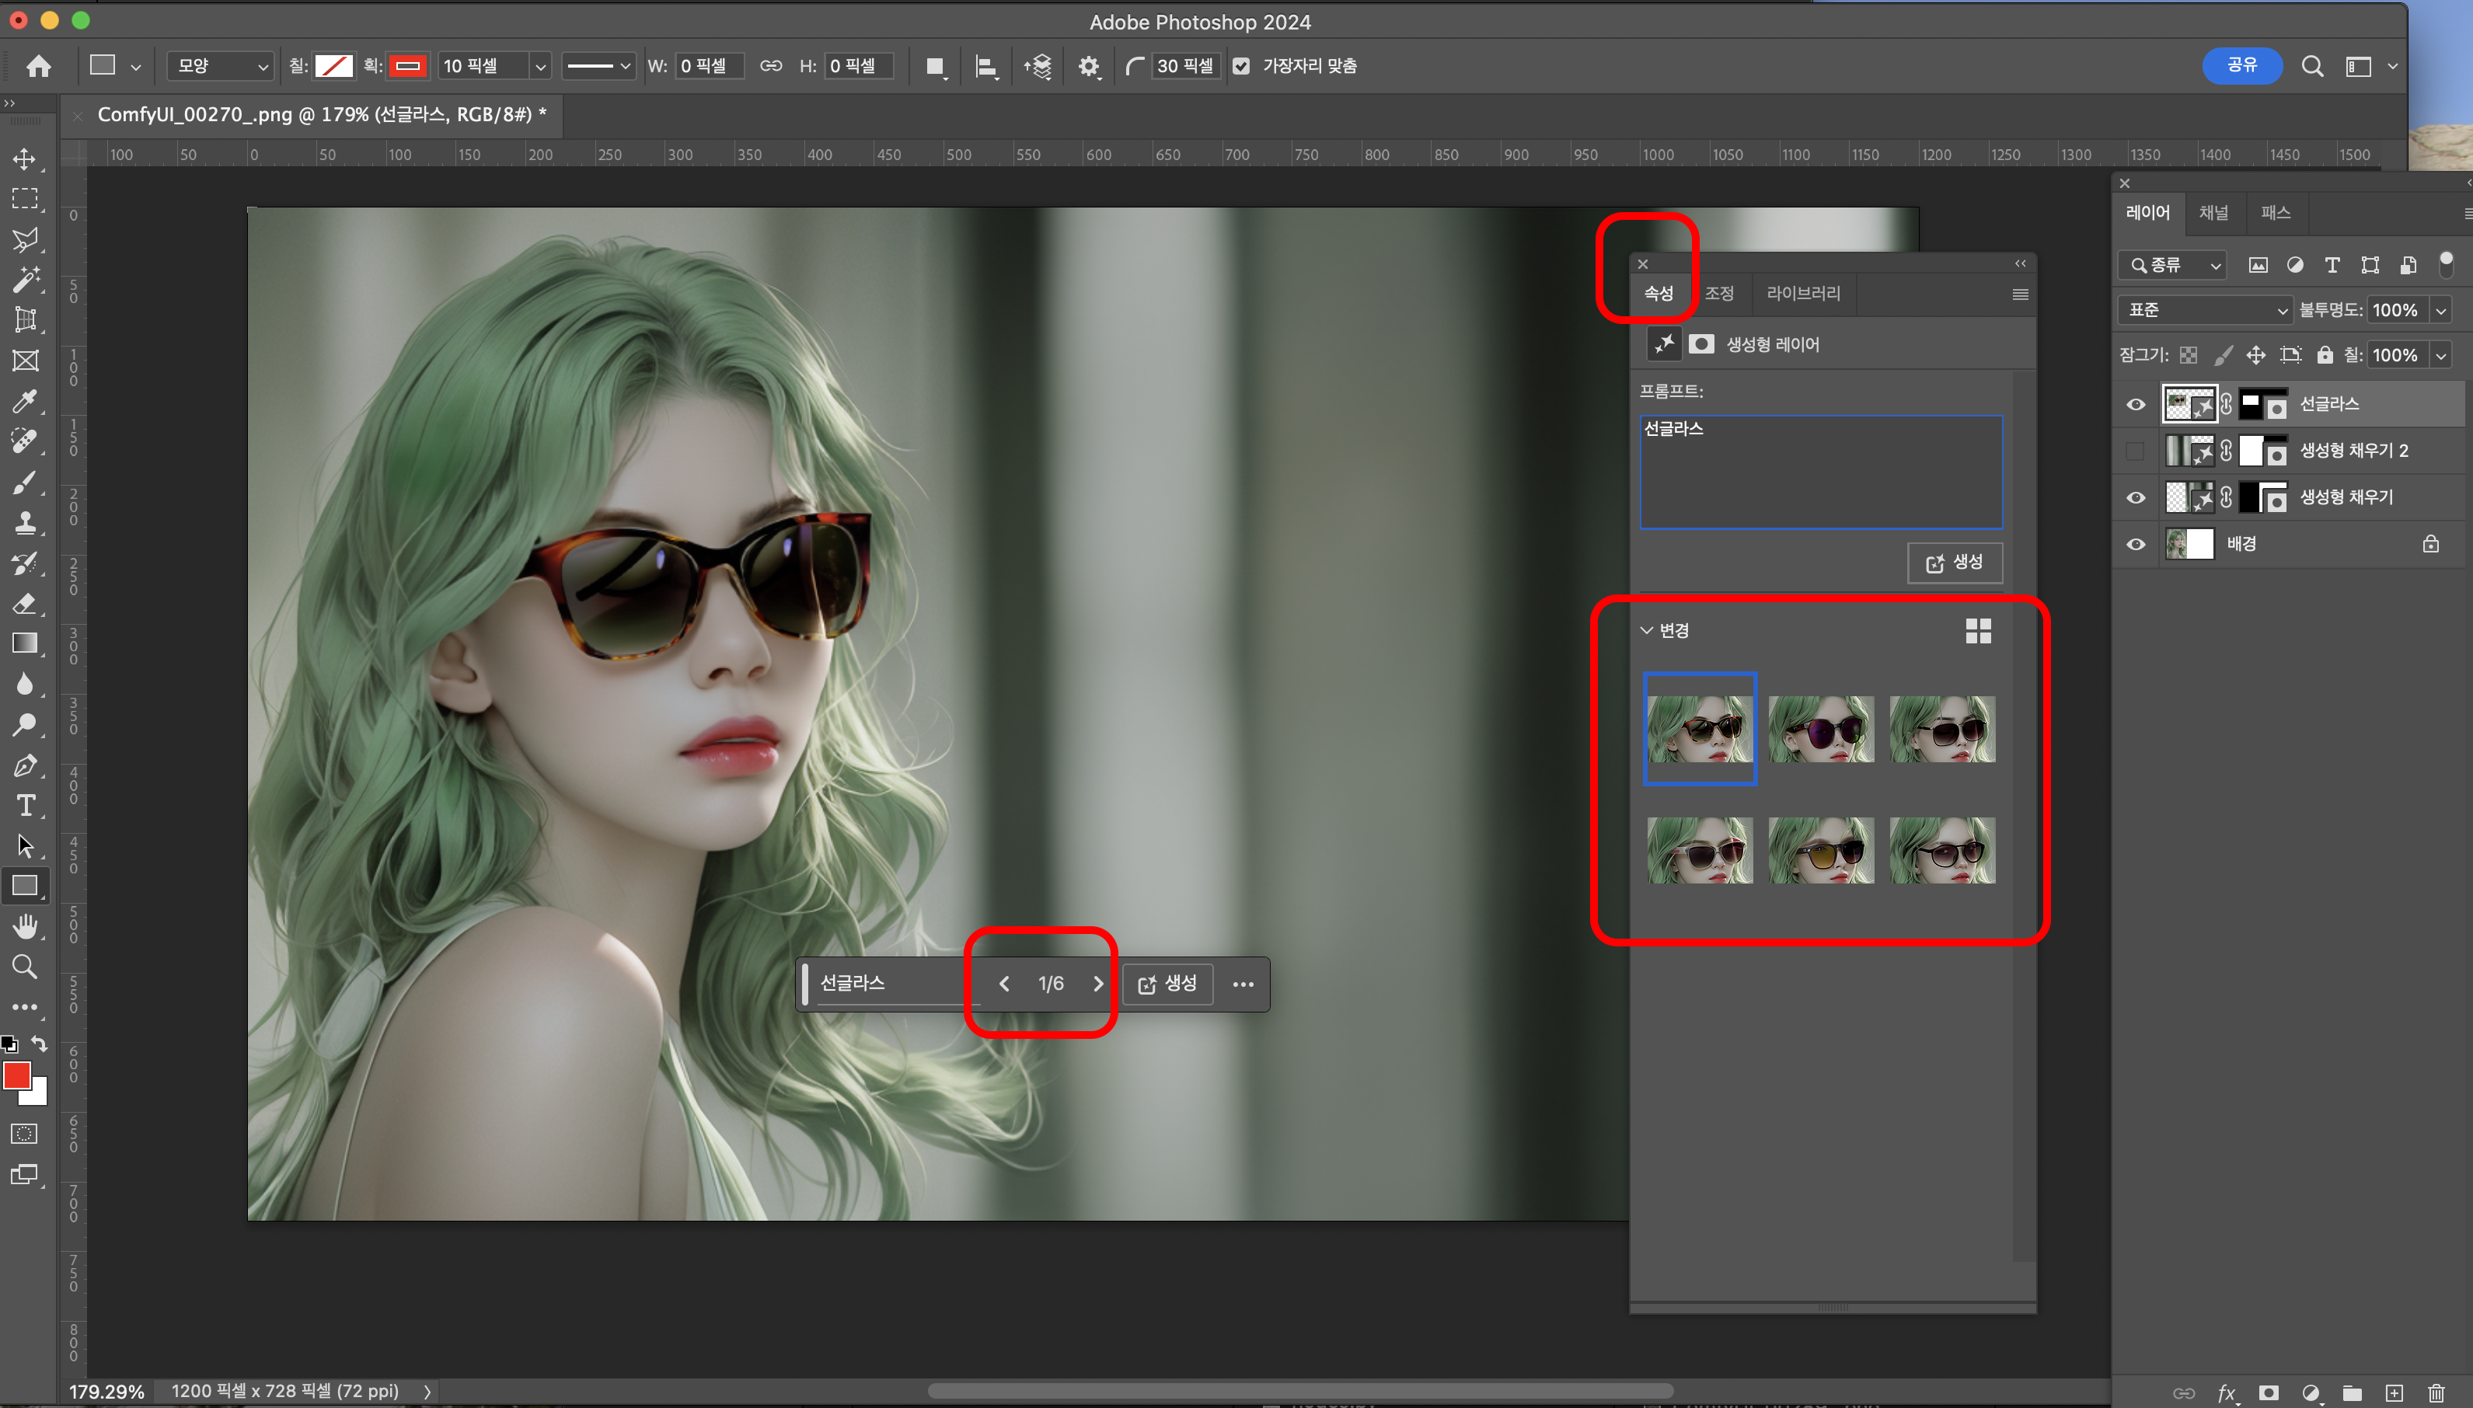The width and height of the screenshot is (2473, 1408).
Task: Go to next variation in taskbar
Action: [1097, 984]
